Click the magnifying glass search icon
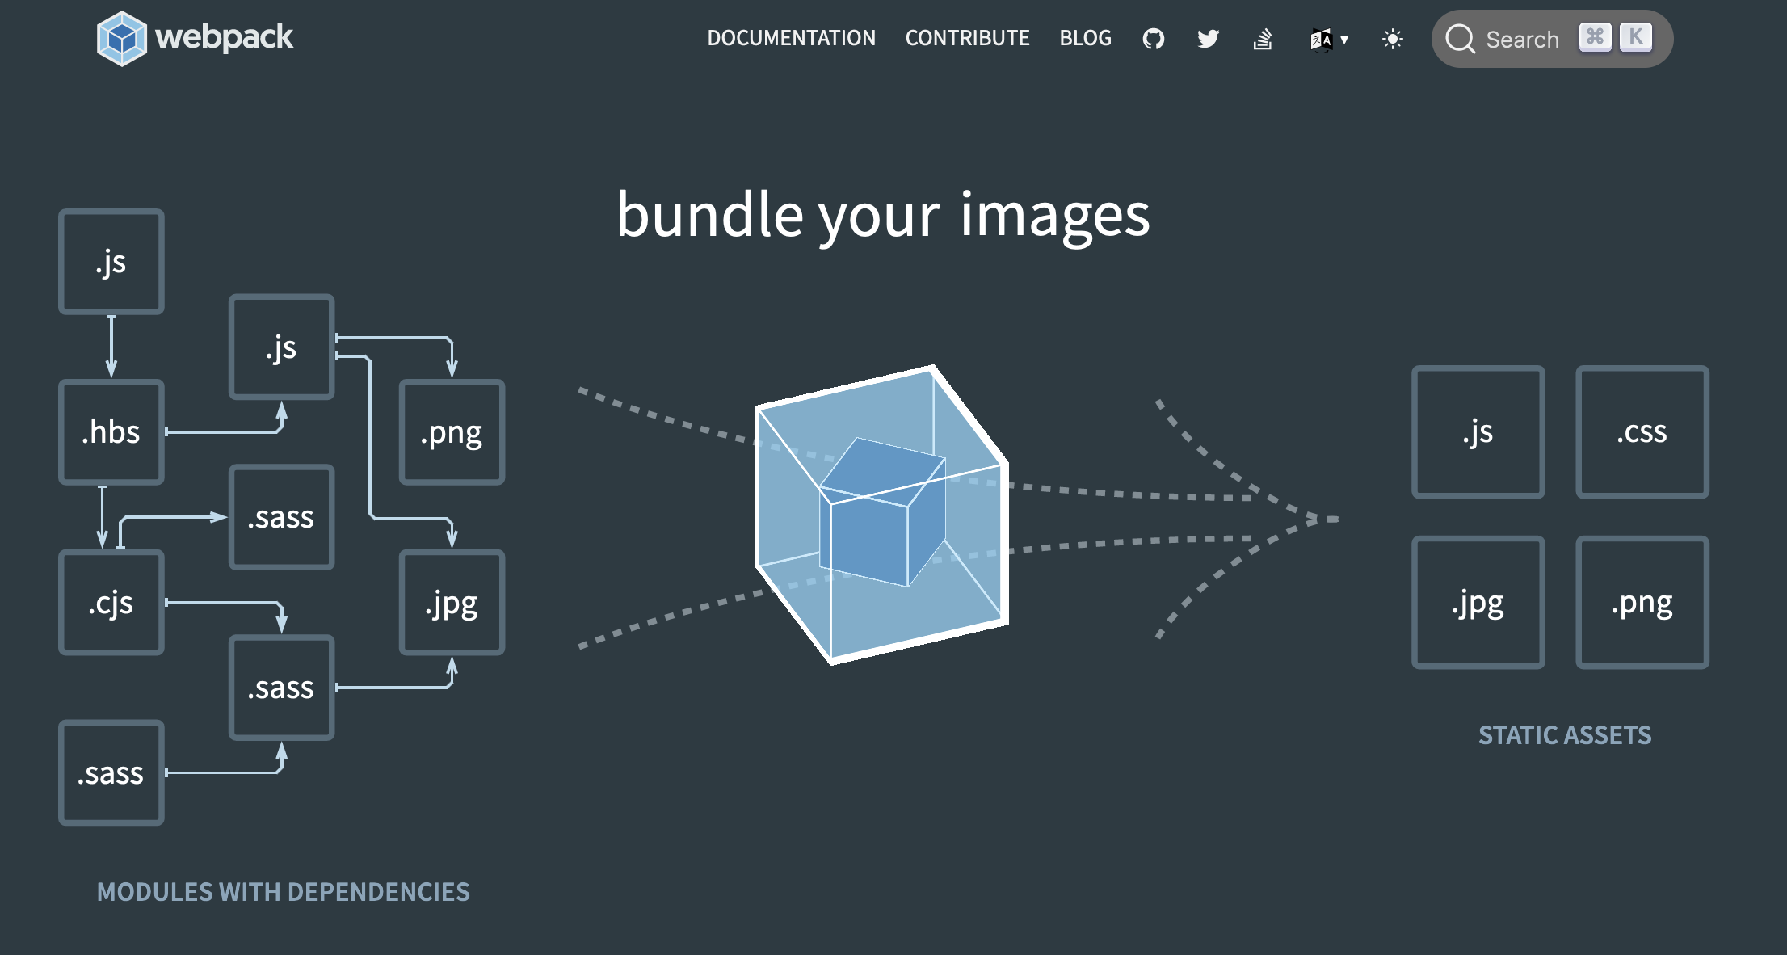Screen dimensions: 1787x955 tap(1460, 39)
